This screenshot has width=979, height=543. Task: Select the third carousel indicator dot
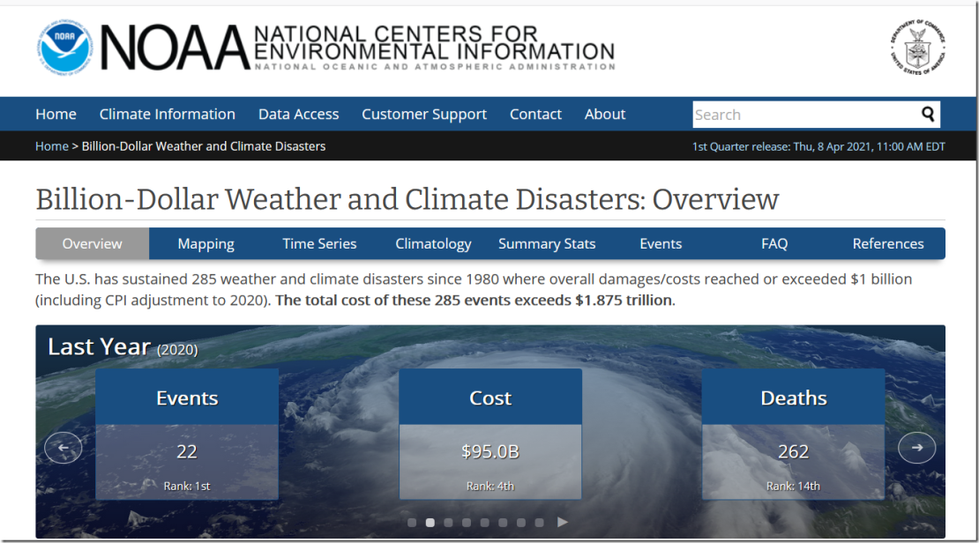point(448,523)
